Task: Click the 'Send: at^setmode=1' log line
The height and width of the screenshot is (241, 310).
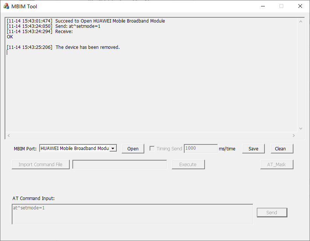Action: click(x=53, y=26)
